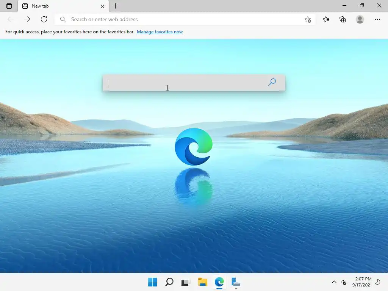Show hidden system tray icons
Screen dimensions: 388x291
(x=334, y=282)
